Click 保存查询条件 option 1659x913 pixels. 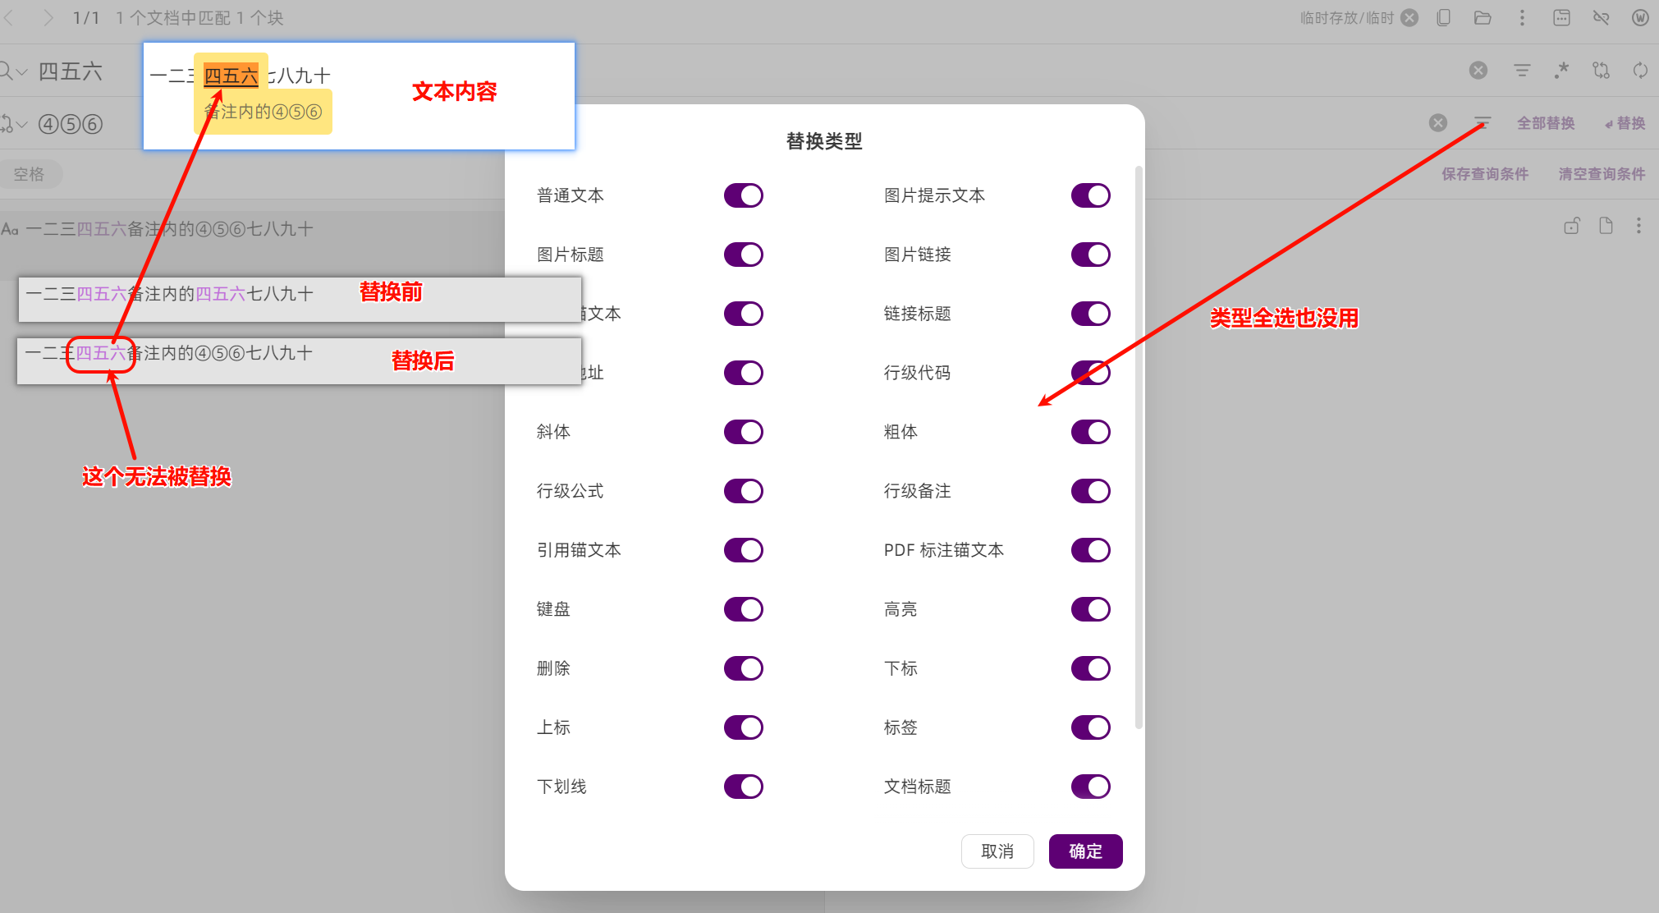[1485, 174]
